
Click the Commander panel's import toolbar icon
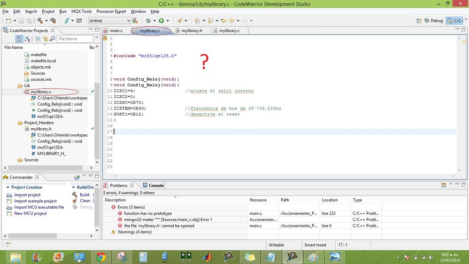tap(77, 177)
